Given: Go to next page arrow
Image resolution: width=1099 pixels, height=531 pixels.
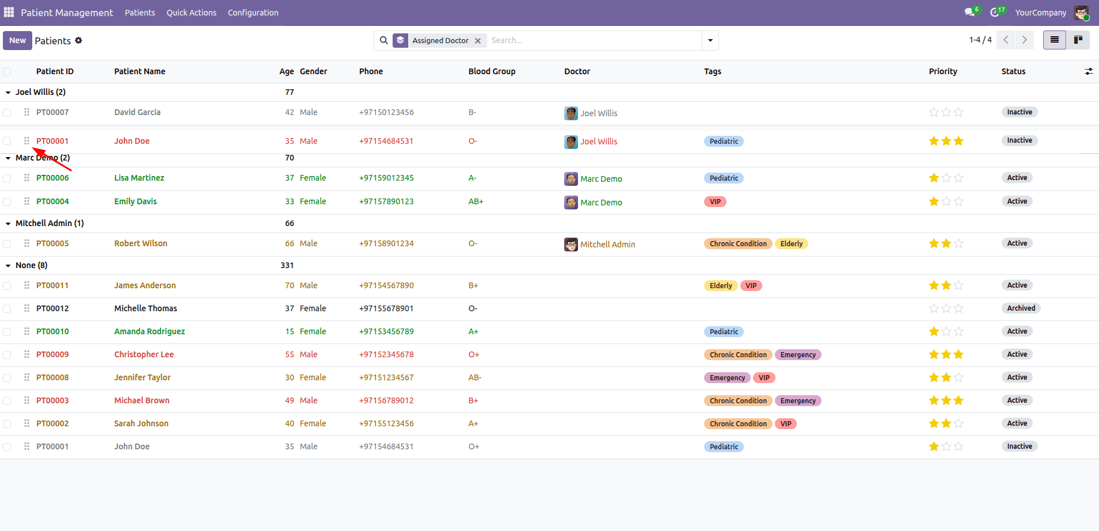Looking at the screenshot, I should click(x=1024, y=40).
